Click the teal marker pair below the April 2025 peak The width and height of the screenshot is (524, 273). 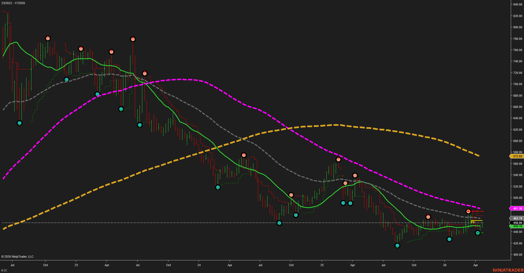tap(347, 203)
